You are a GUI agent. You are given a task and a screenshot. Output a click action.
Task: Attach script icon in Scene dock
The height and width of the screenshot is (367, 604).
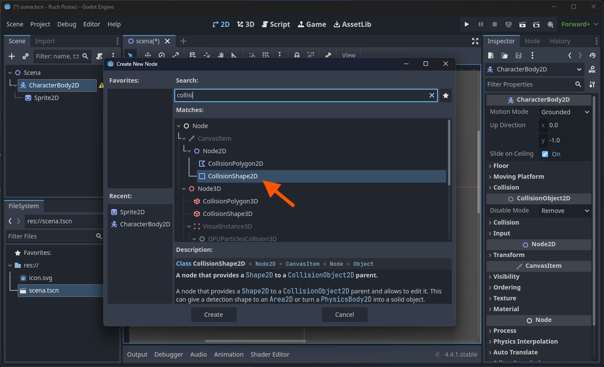tap(99, 56)
